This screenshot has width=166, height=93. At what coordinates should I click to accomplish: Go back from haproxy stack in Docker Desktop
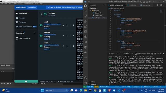tap(41, 14)
